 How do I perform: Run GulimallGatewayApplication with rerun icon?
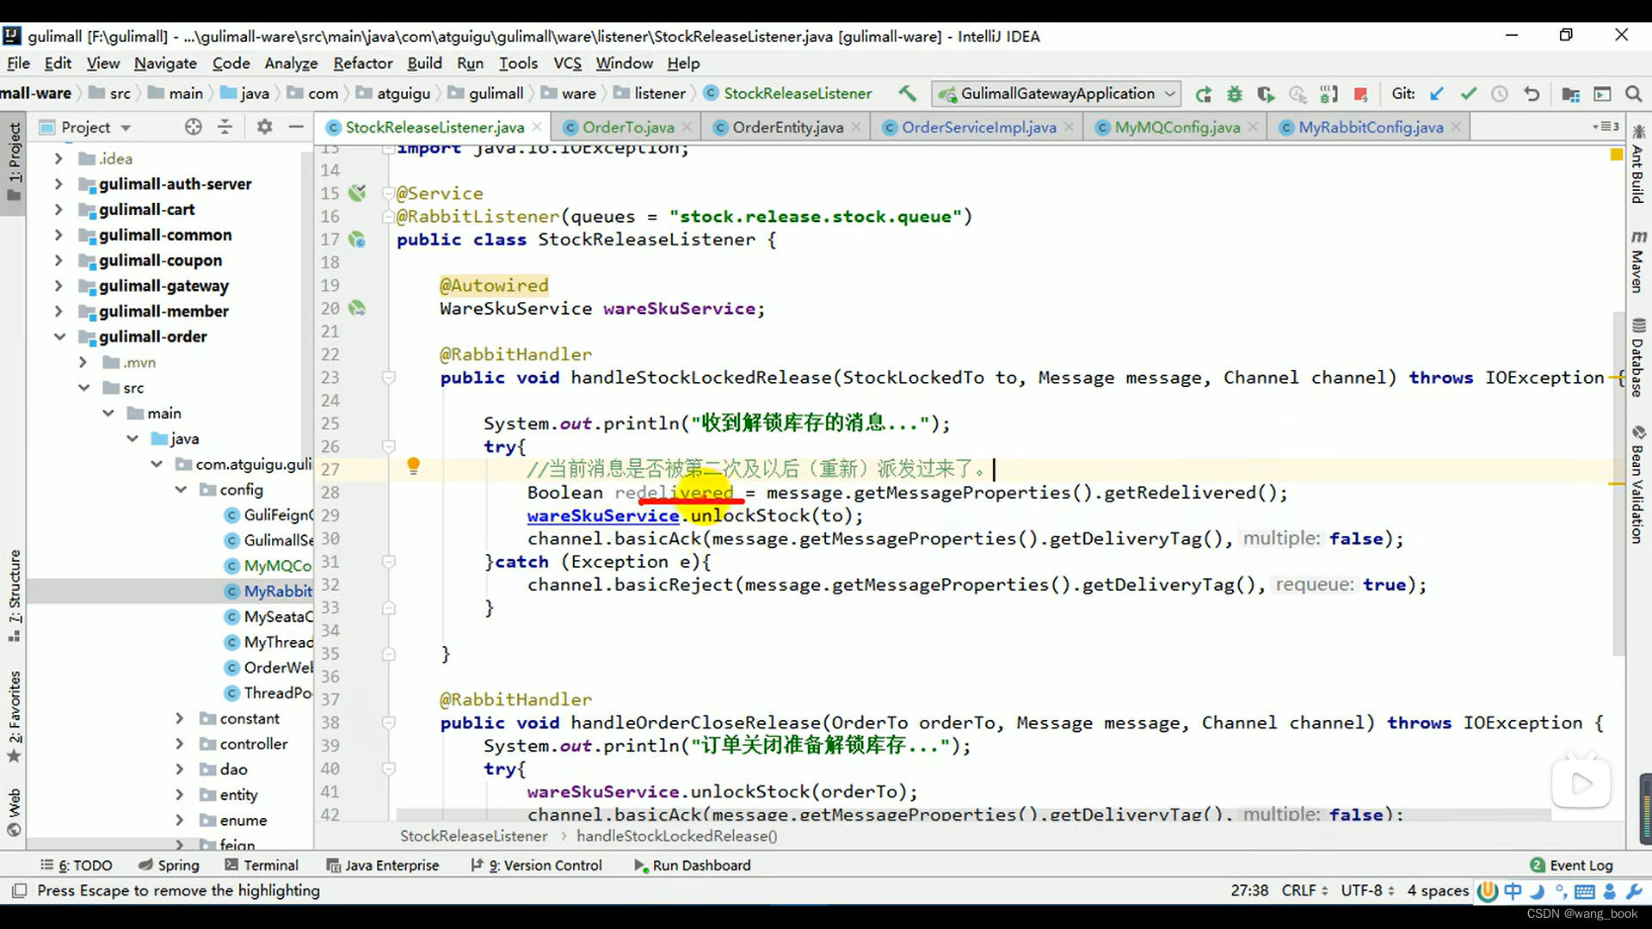point(1204,94)
